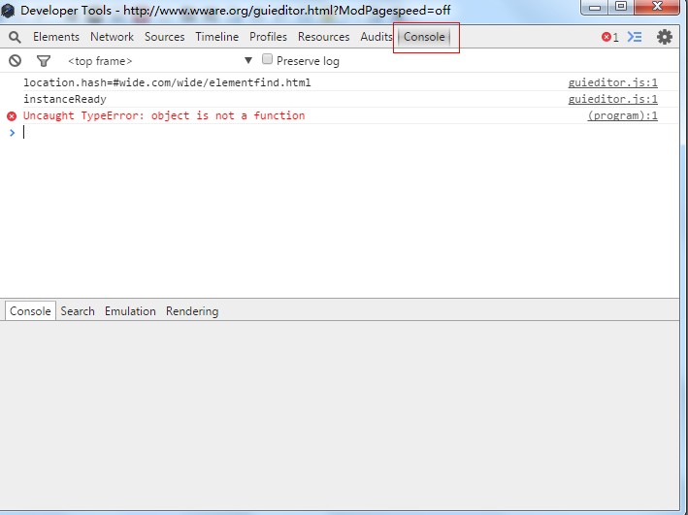Expand the top frame dropdown
This screenshot has width=688, height=515.
[247, 61]
